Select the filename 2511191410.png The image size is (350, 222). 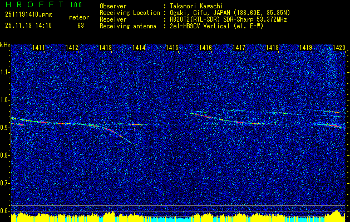point(28,15)
